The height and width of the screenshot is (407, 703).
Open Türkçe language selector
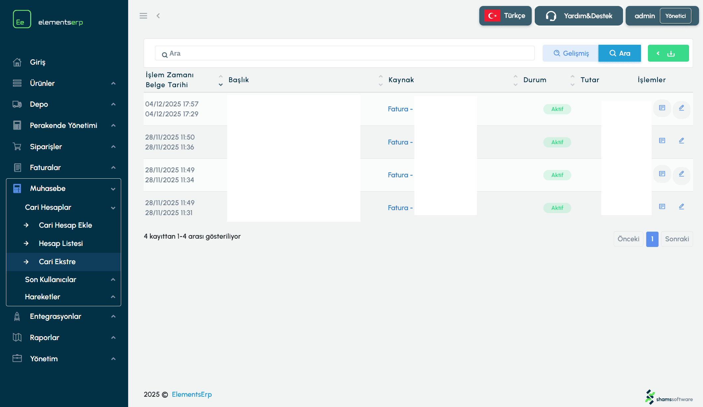(x=505, y=16)
